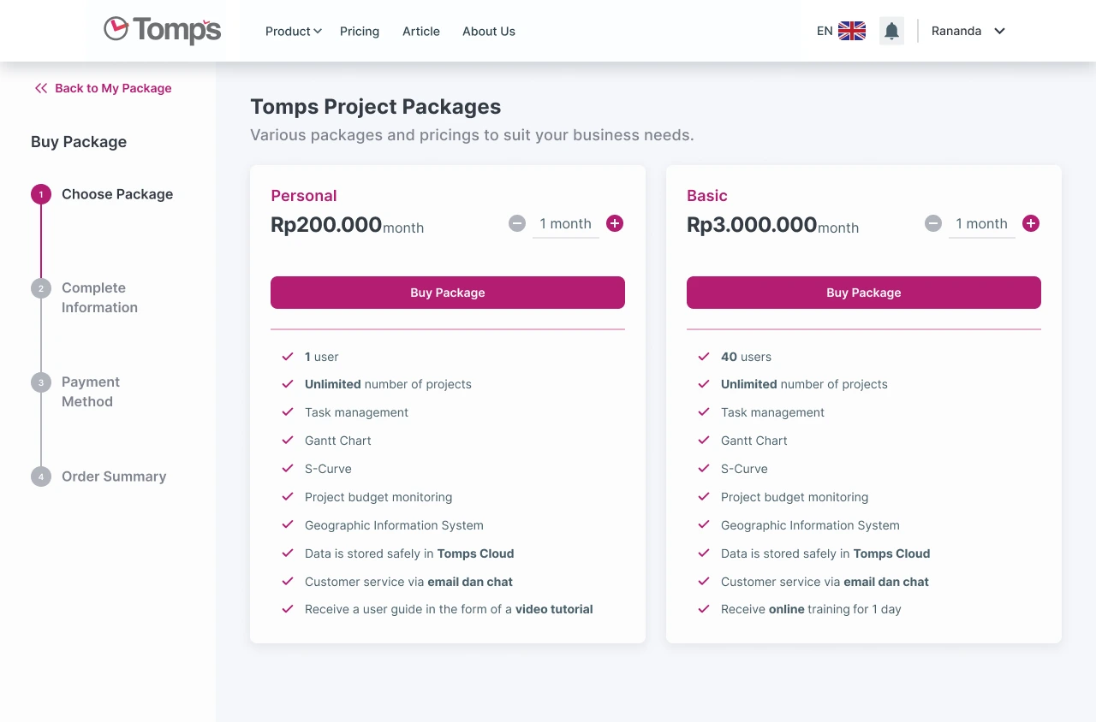The height and width of the screenshot is (722, 1096).
Task: Expand the Product dropdown menu
Action: point(293,31)
